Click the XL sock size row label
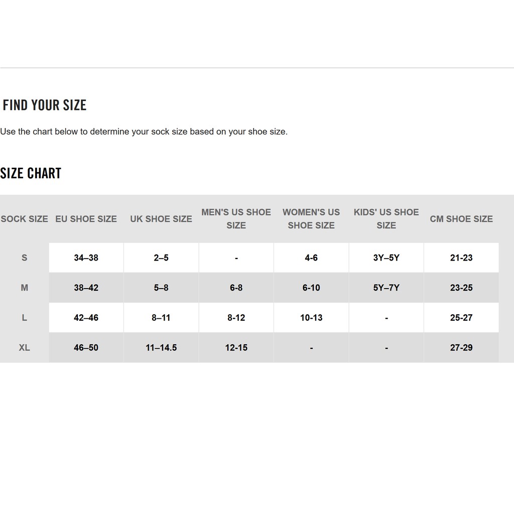 pos(24,347)
